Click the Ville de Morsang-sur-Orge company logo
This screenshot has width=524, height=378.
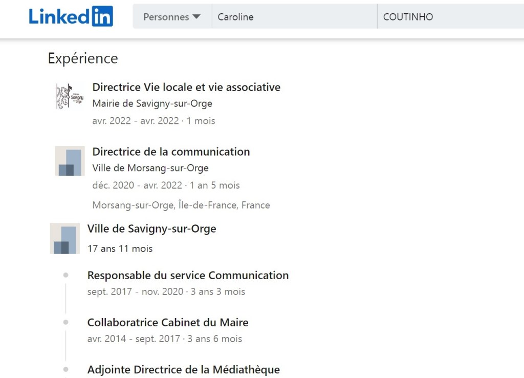69,161
